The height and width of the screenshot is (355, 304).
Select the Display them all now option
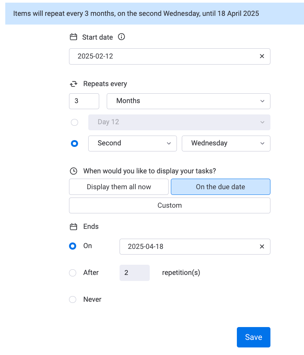(x=118, y=187)
